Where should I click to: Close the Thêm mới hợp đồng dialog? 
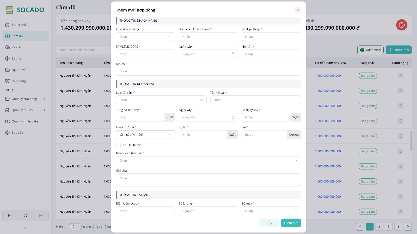click(x=298, y=10)
